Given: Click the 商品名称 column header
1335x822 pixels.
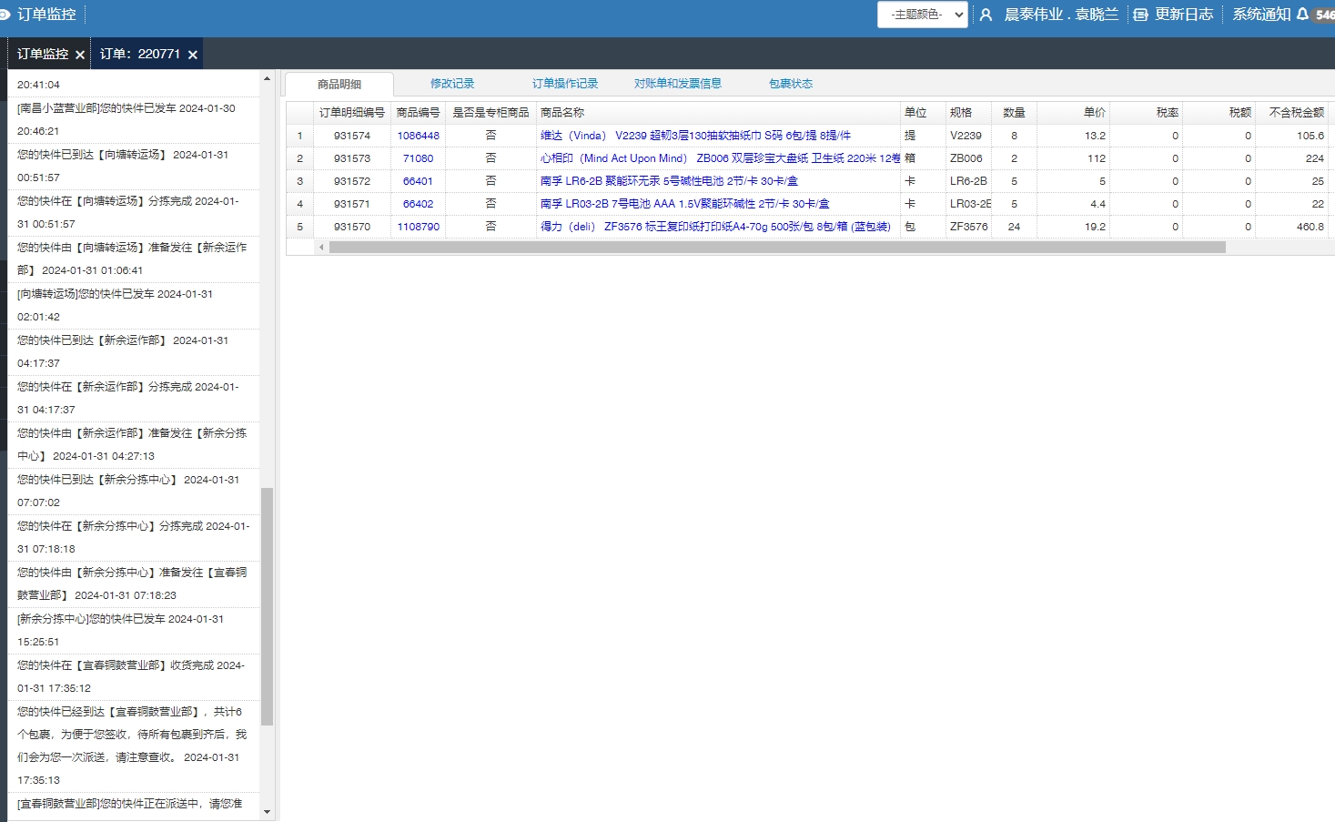Looking at the screenshot, I should [x=718, y=113].
